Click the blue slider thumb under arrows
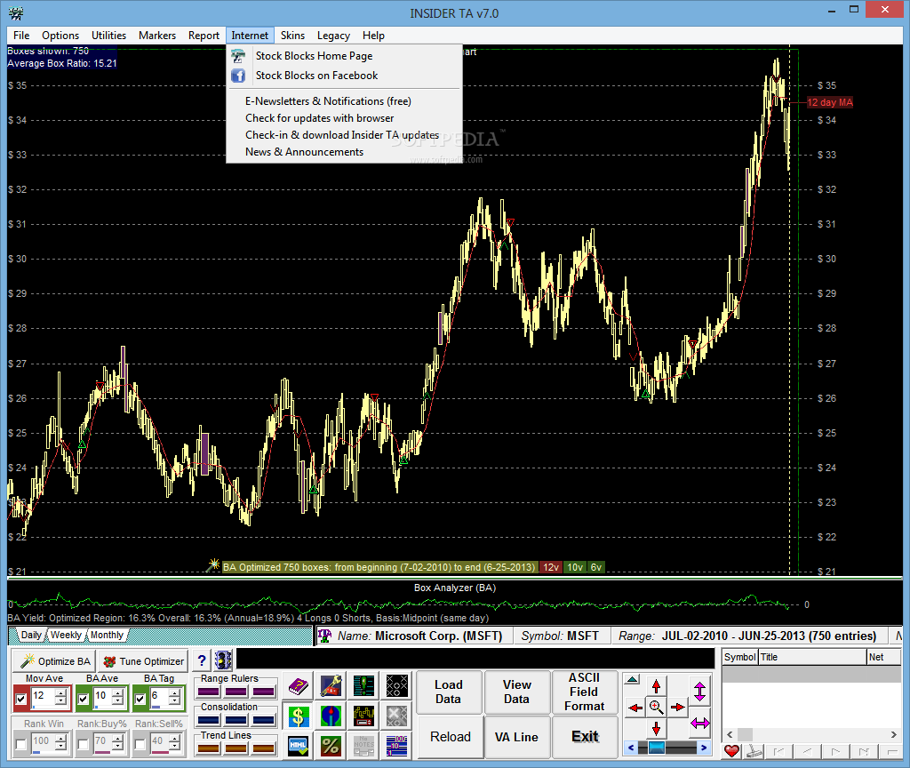Image resolution: width=910 pixels, height=768 pixels. coord(657,748)
